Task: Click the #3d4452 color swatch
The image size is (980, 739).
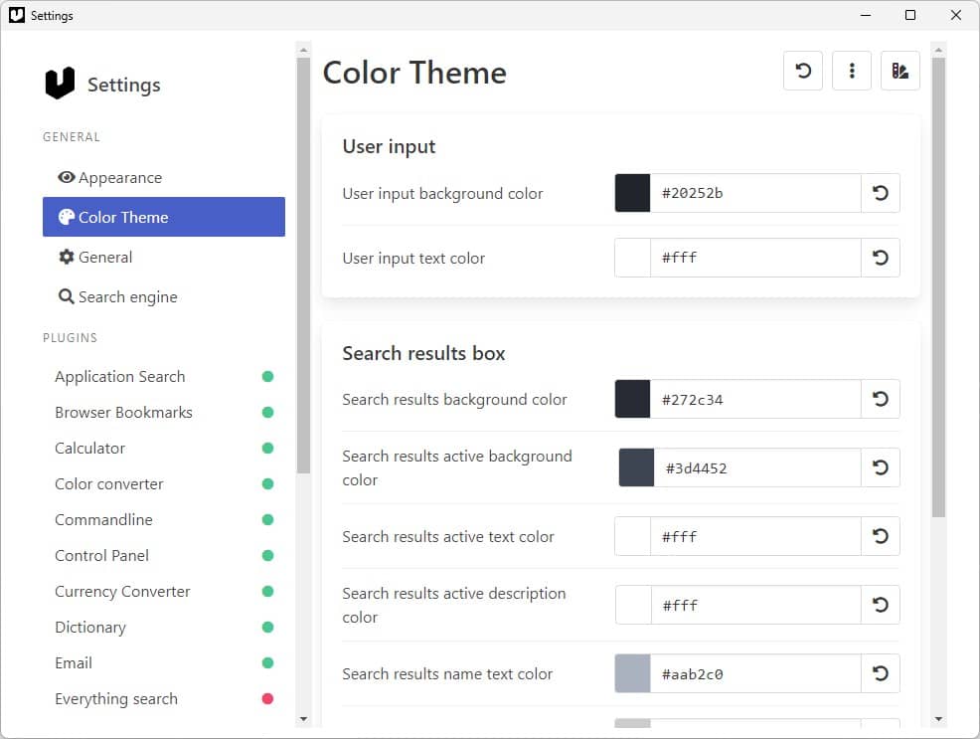Action: pyautogui.click(x=636, y=467)
